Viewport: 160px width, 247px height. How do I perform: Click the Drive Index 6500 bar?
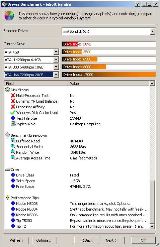(x=109, y=59)
